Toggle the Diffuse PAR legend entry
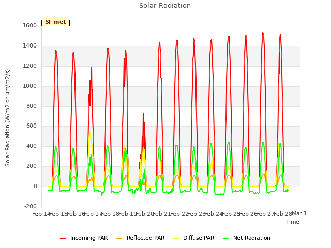331x248 pixels. tap(193, 238)
